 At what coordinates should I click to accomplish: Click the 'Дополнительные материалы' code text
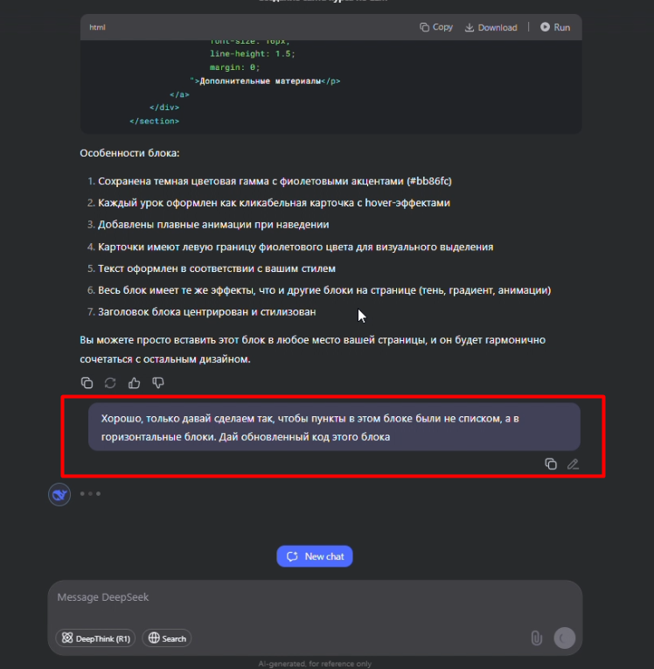[261, 81]
